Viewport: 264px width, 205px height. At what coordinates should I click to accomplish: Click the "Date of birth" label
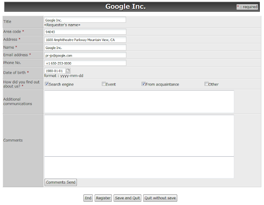click(x=15, y=73)
